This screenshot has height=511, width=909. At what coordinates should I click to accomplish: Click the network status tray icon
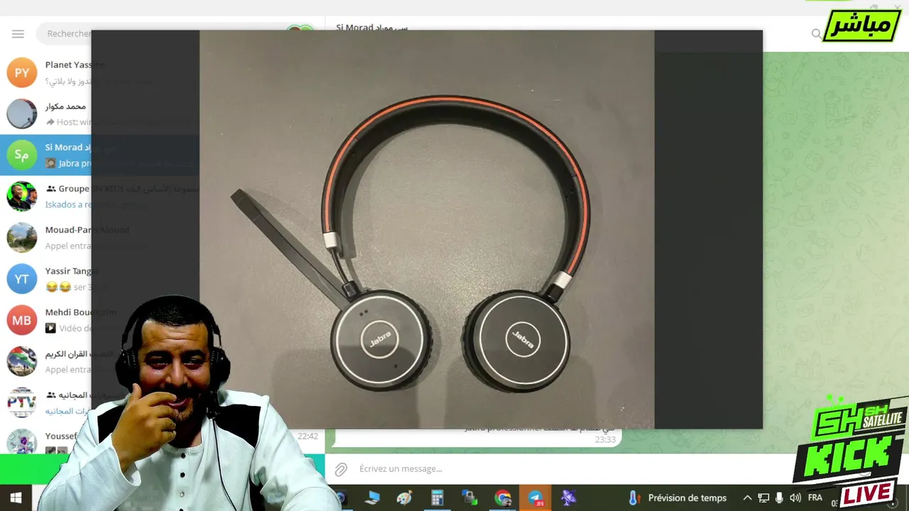(x=763, y=498)
